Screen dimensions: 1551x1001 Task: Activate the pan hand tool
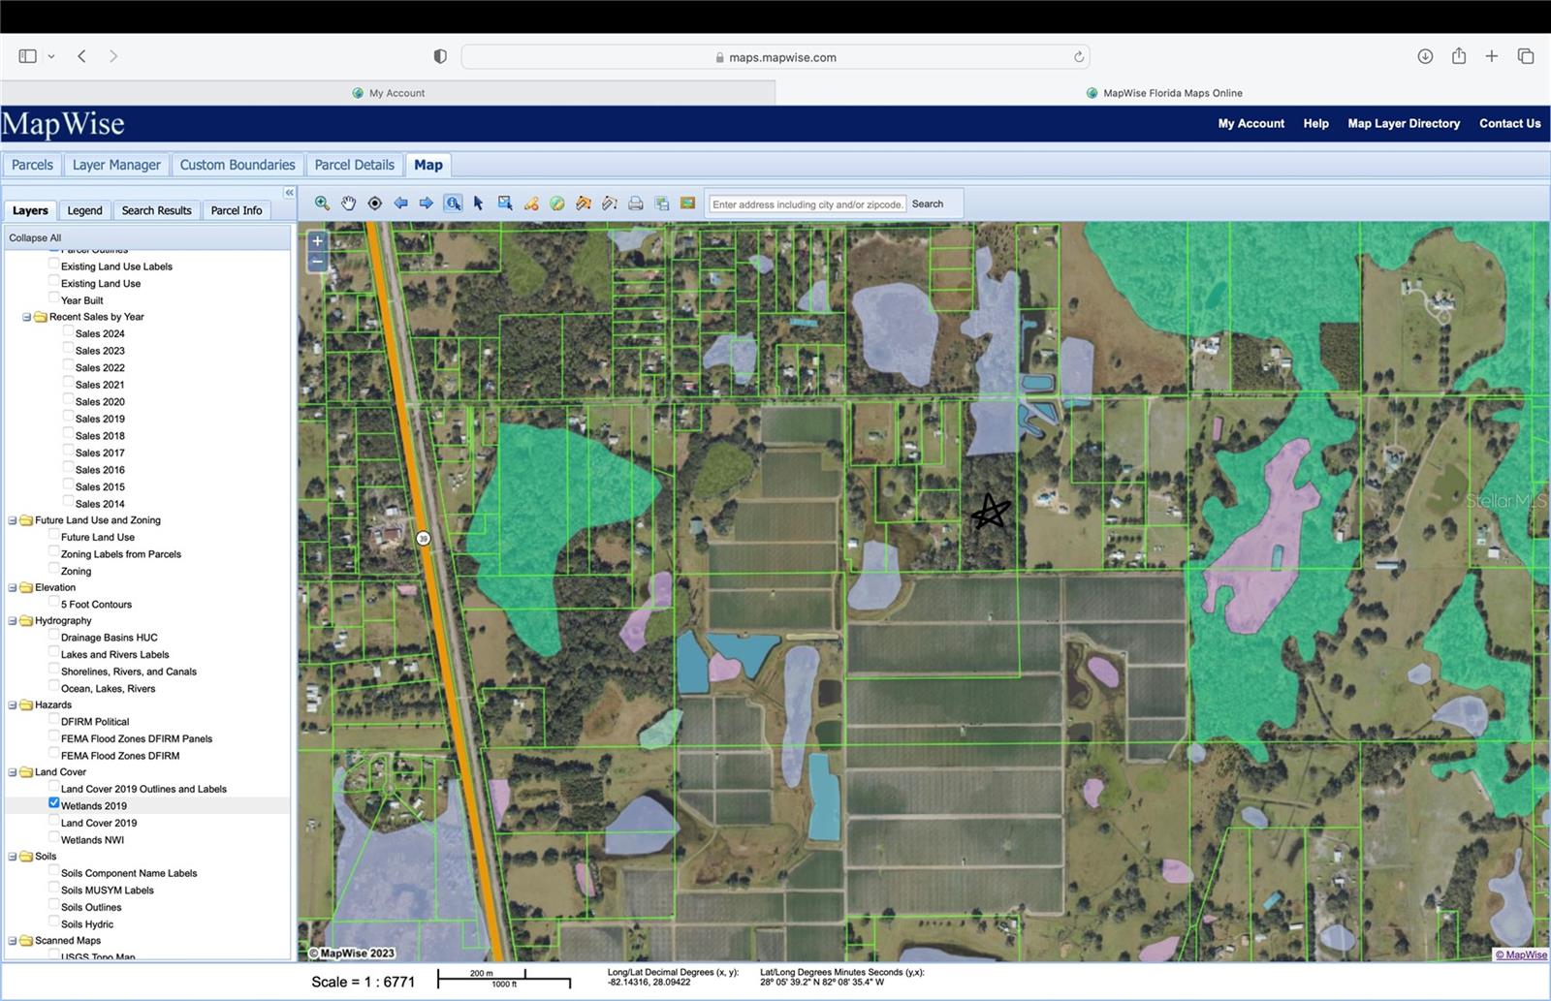[x=348, y=203]
